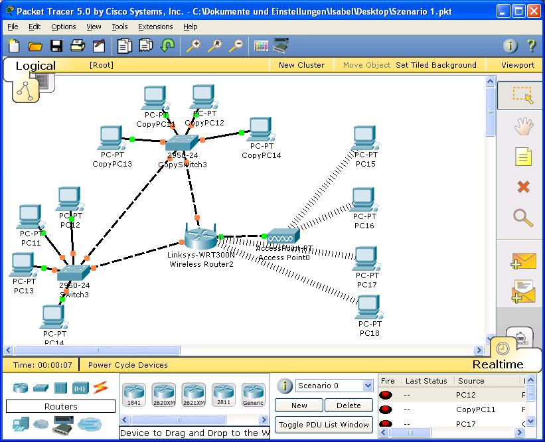
Task: Click the New file toolbar icon
Action: (14, 46)
